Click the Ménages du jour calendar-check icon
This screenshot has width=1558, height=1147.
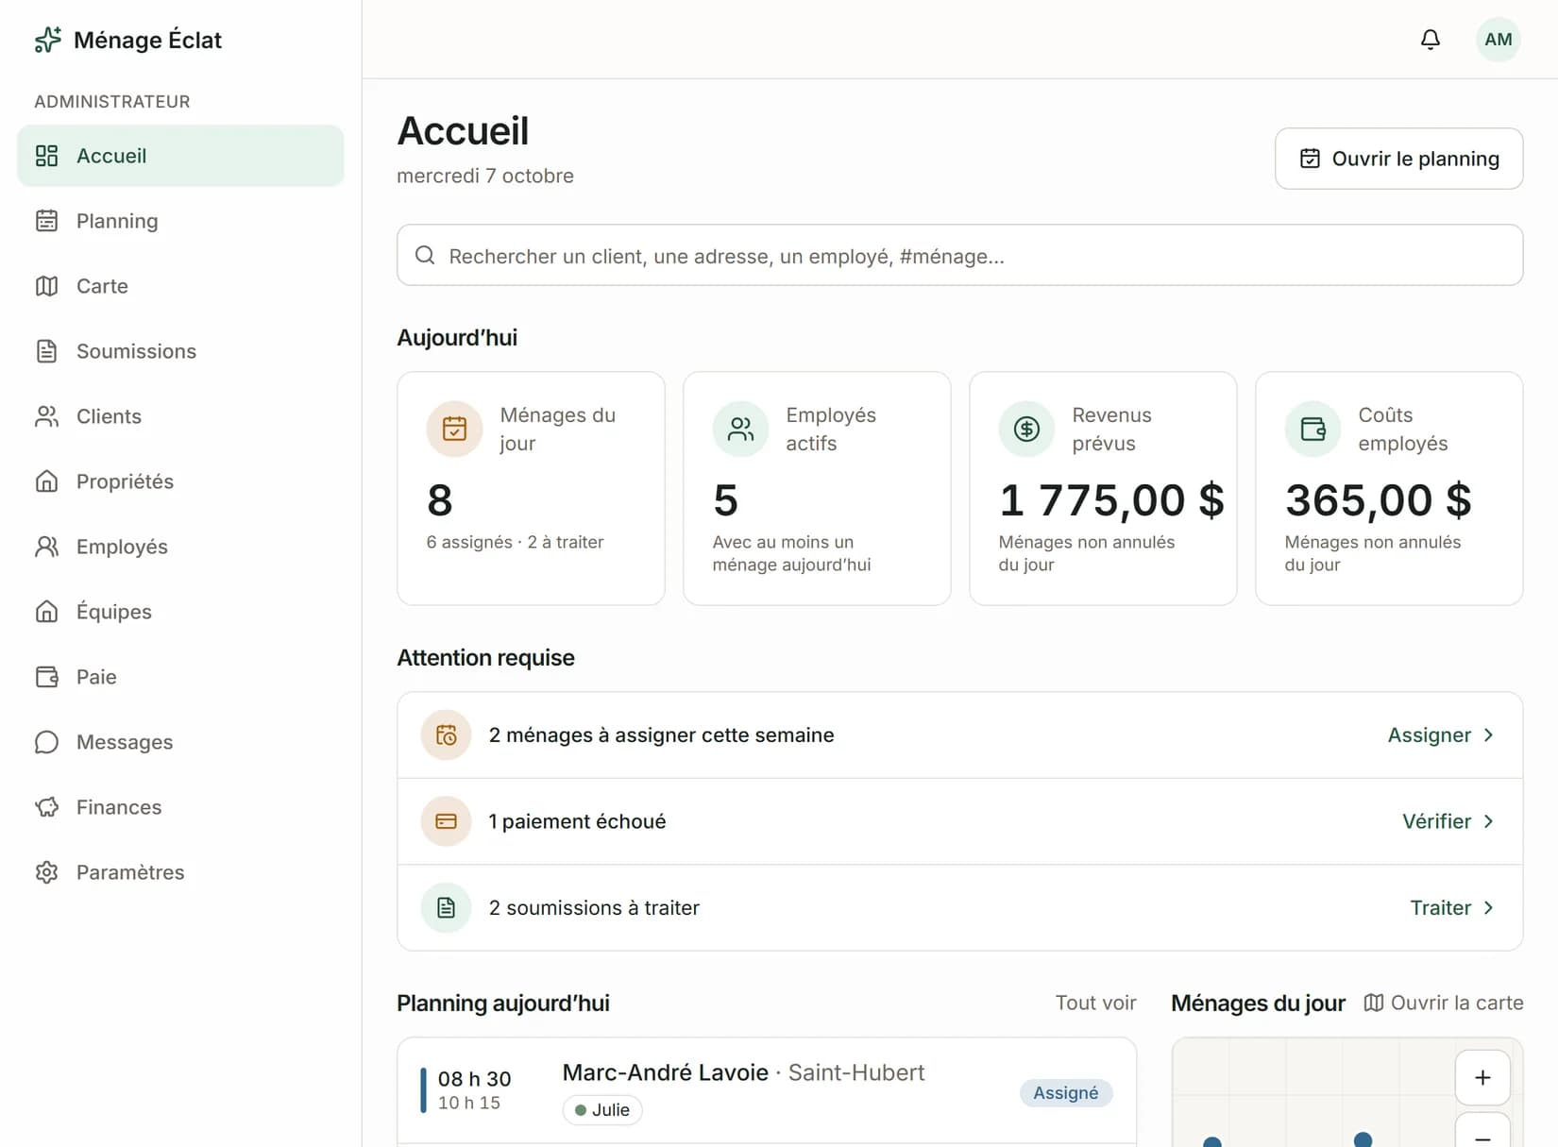pyautogui.click(x=454, y=430)
